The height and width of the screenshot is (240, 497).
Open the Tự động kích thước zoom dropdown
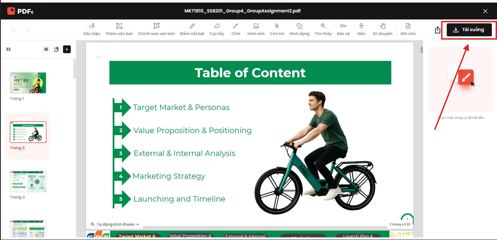(115, 224)
